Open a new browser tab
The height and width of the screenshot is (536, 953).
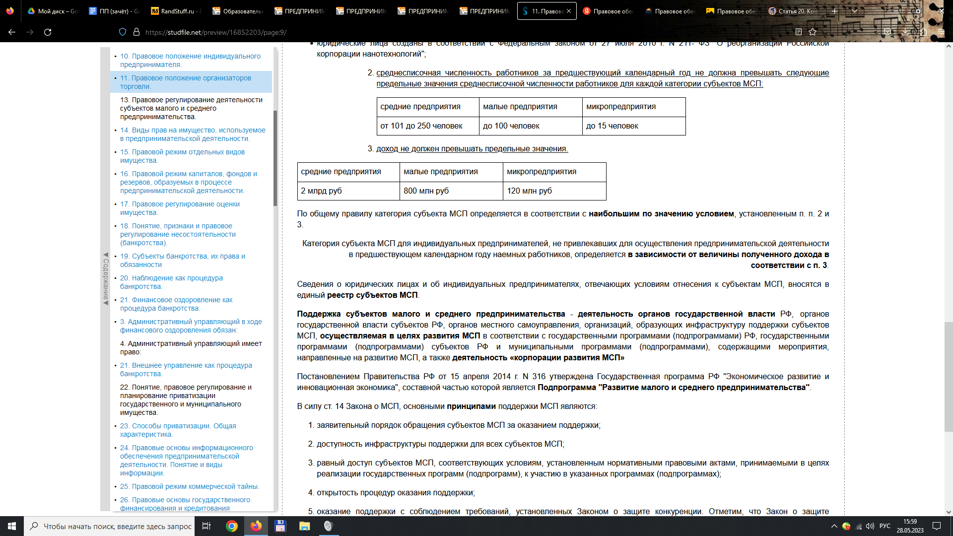click(x=835, y=11)
